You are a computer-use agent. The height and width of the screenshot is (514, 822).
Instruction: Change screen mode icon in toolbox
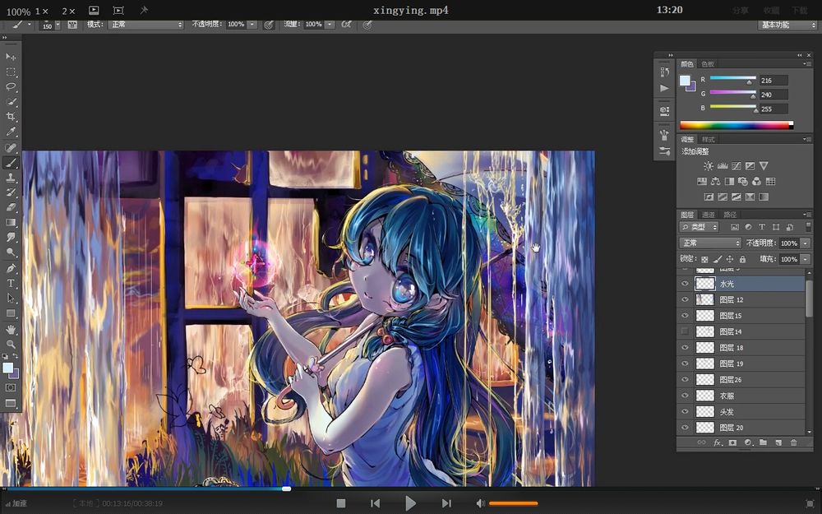[x=11, y=403]
